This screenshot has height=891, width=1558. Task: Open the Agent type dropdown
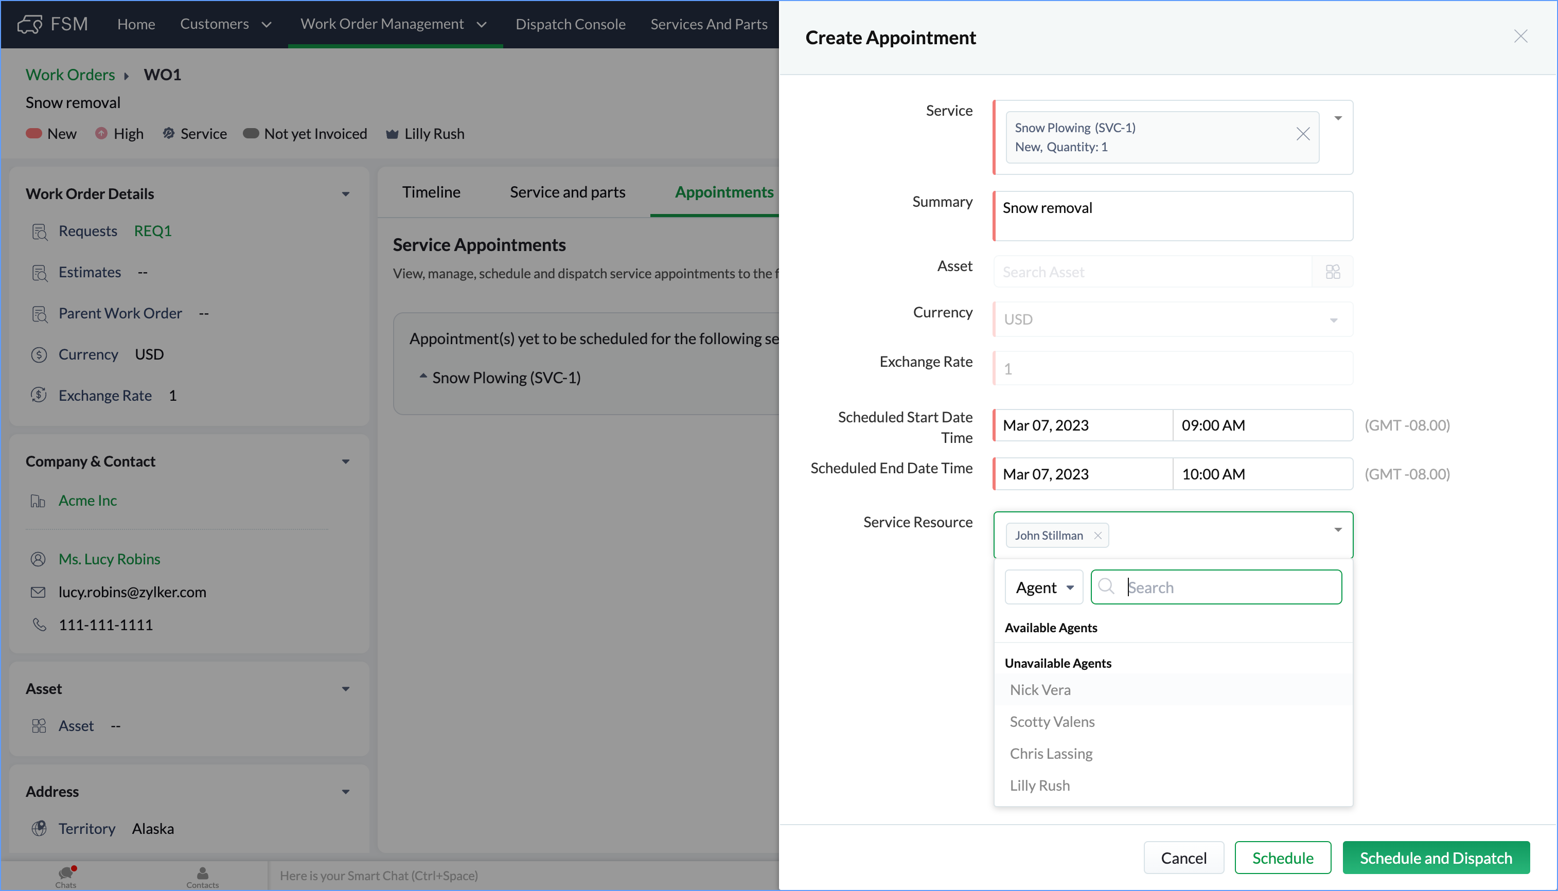(x=1043, y=587)
